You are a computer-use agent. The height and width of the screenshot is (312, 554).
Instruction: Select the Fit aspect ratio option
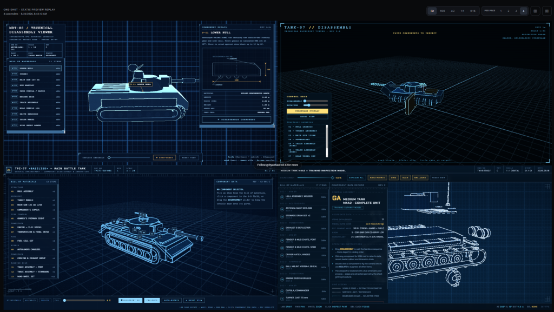tap(432, 11)
